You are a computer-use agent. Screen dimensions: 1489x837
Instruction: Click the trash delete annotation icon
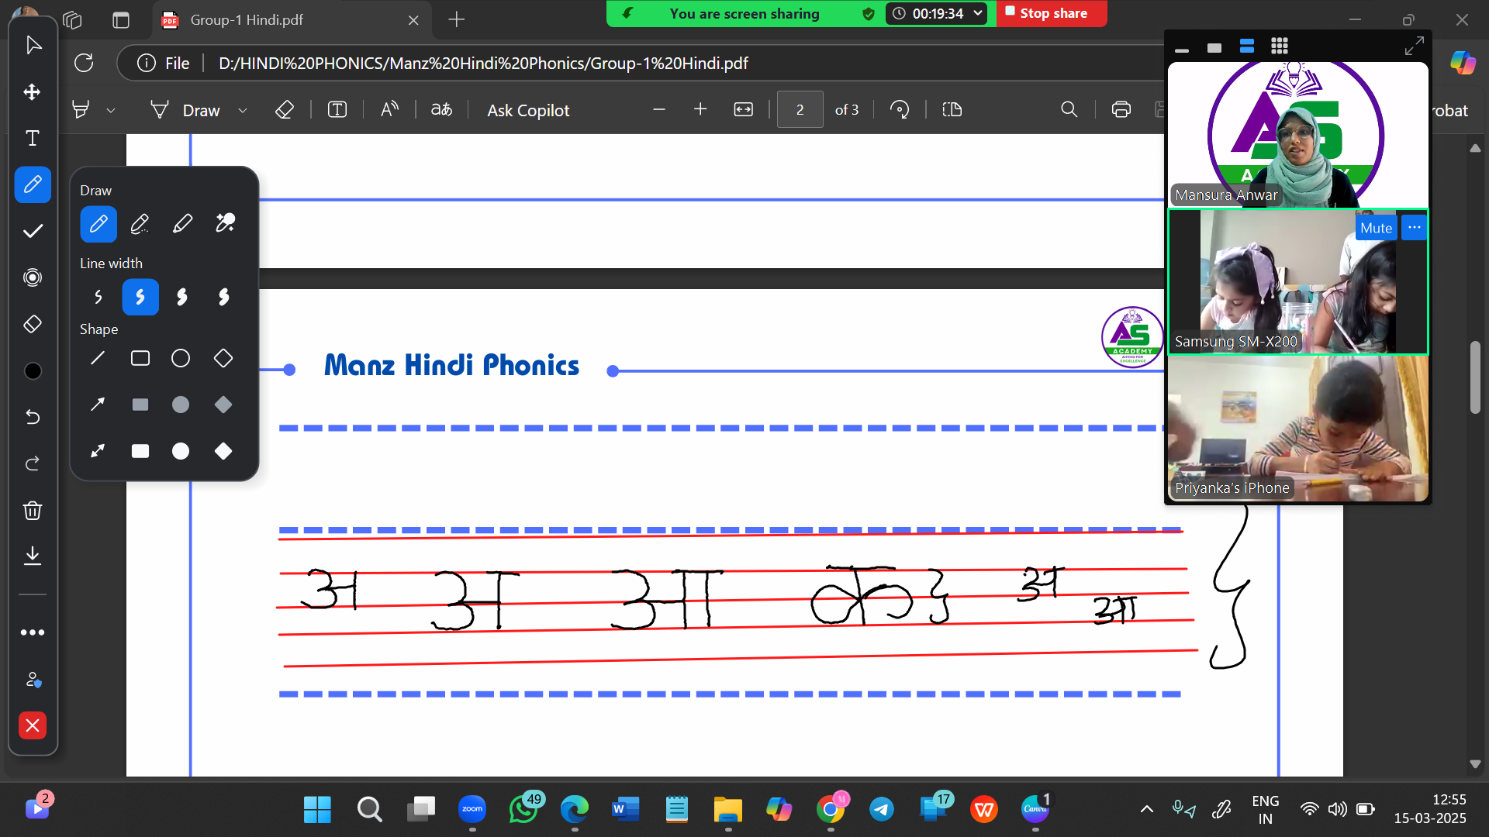click(33, 510)
